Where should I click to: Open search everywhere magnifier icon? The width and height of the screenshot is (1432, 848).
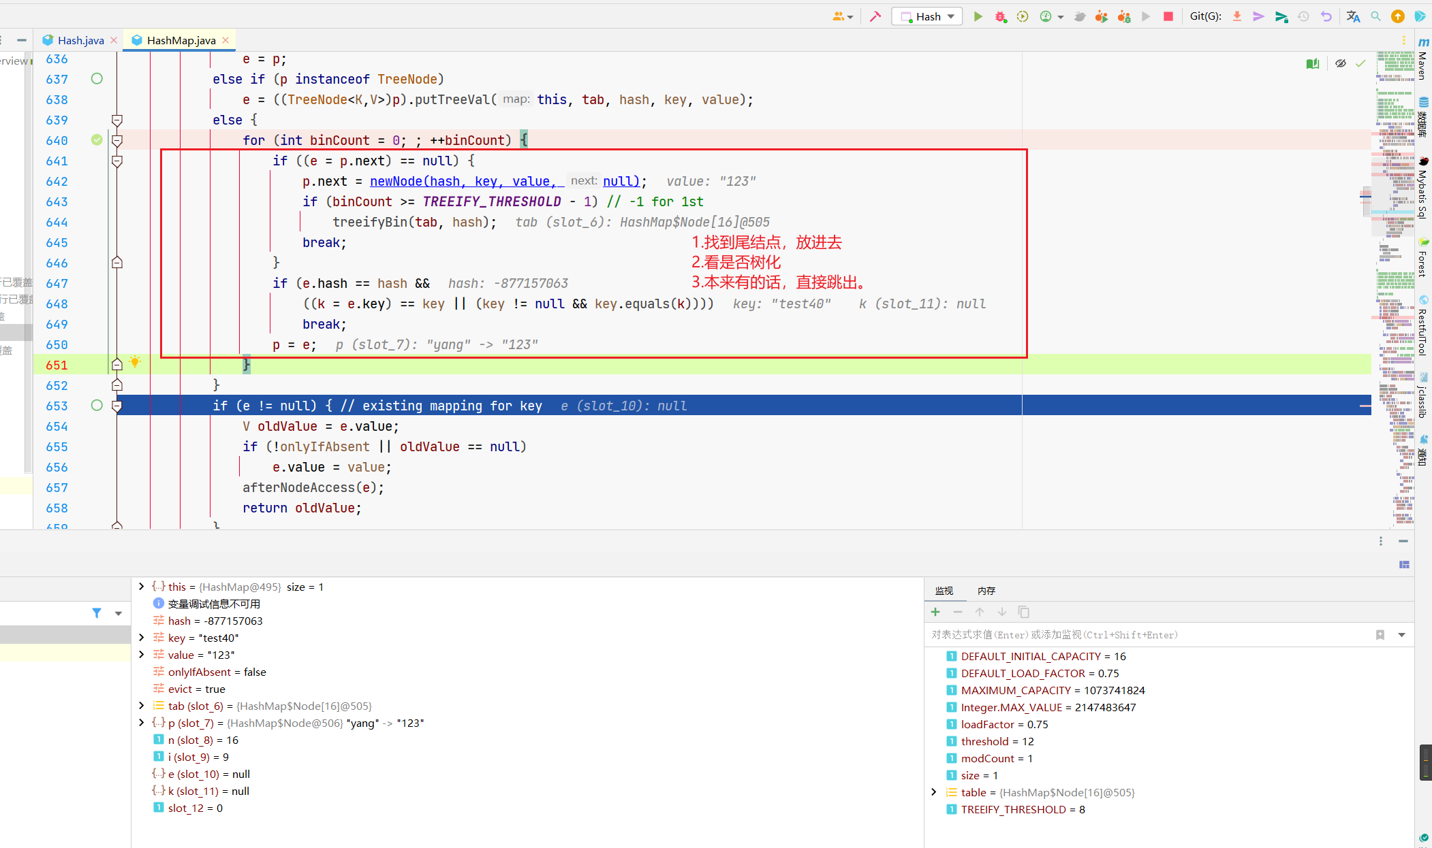click(1375, 16)
